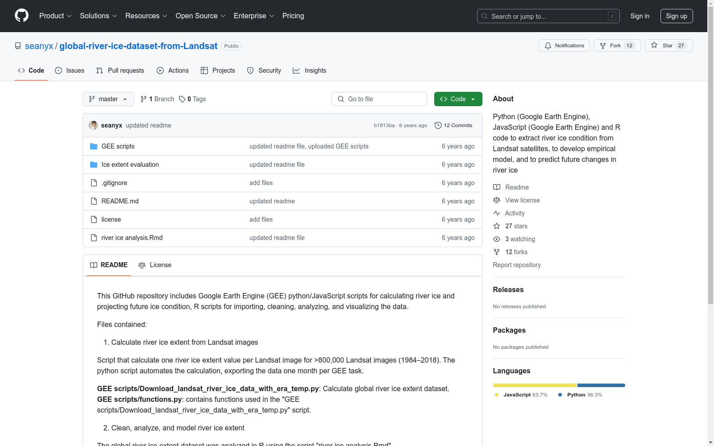This screenshot has width=714, height=446.
Task: Click the repository icon beside seanyx
Action: [x=18, y=46]
